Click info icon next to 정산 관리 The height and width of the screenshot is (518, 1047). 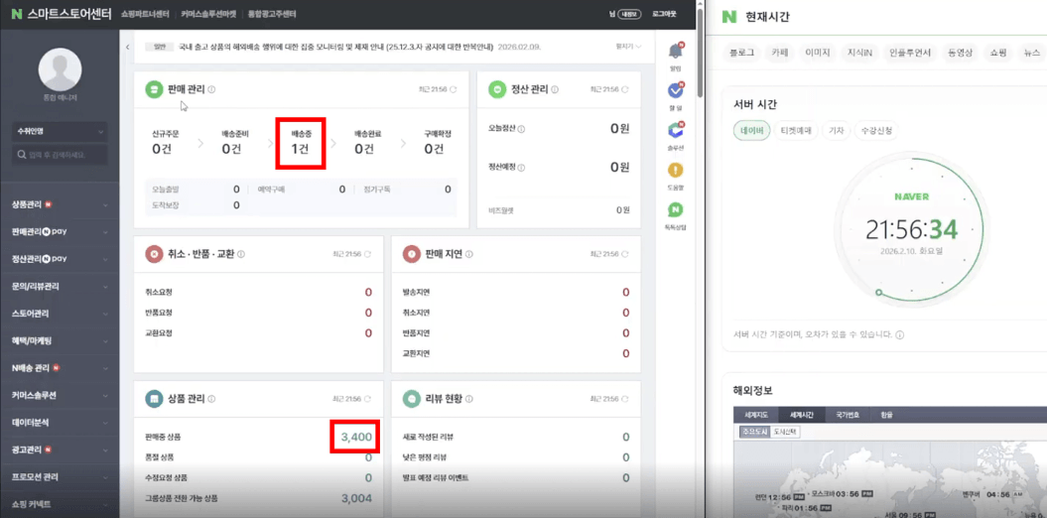[x=555, y=89]
